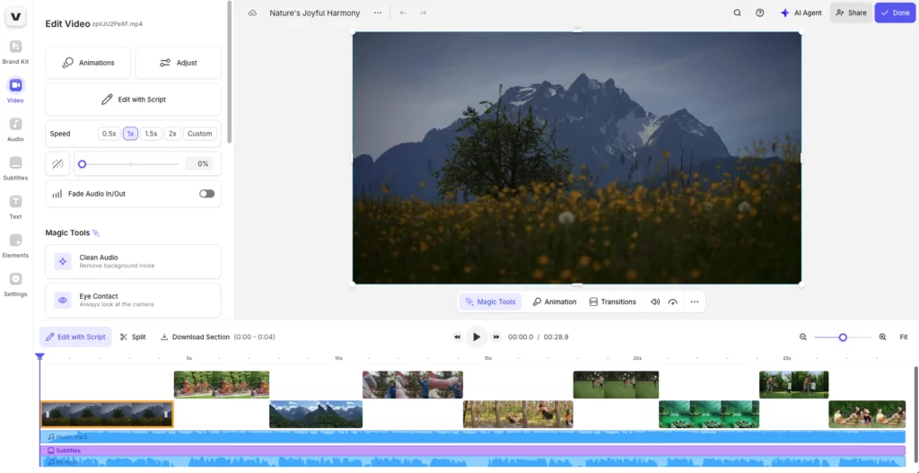The image size is (919, 473).
Task: Open Eye Contact magic tool
Action: pos(133,300)
